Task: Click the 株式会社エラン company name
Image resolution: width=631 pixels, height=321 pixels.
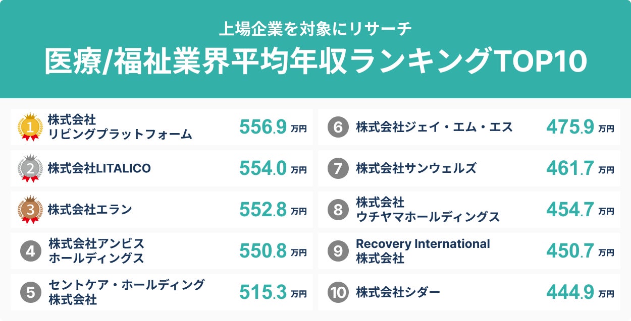Action: (90, 210)
